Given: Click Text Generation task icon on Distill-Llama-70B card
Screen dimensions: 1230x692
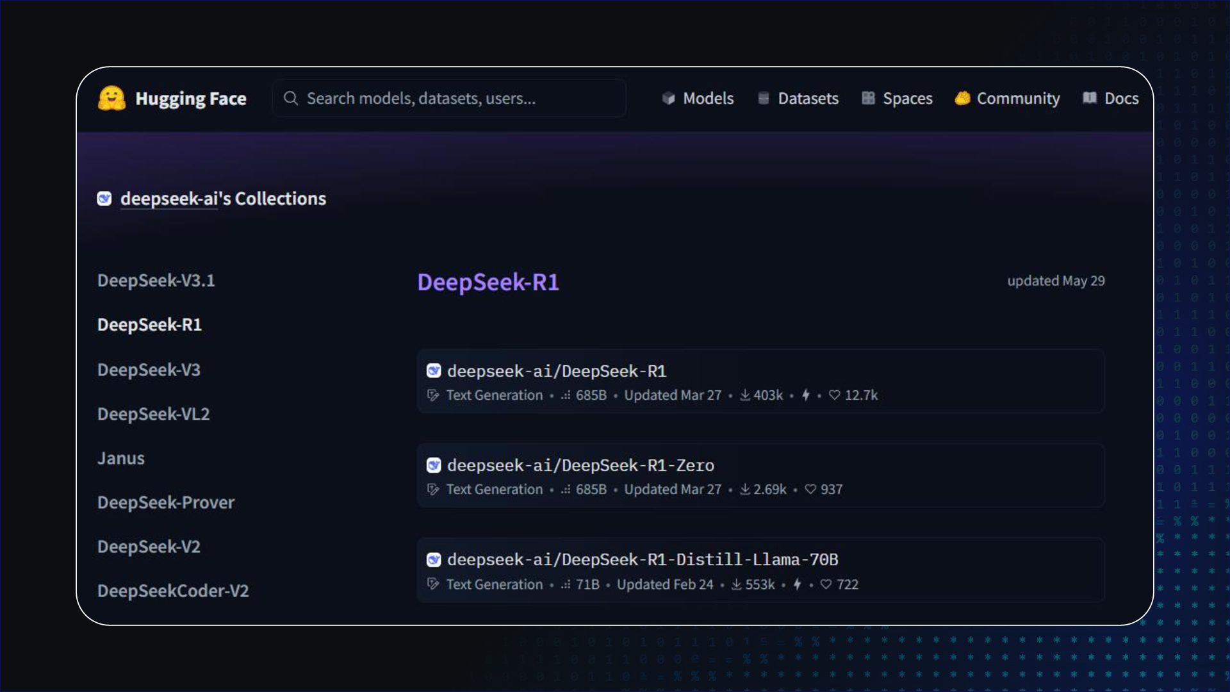Looking at the screenshot, I should pos(433,584).
